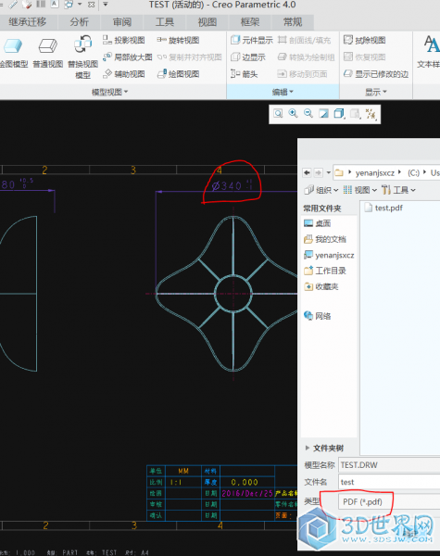Image resolution: width=440 pixels, height=556 pixels.
Task: Open Component Display (元件显示)
Action: pos(252,40)
